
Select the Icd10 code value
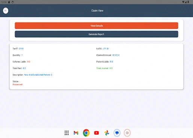[x=106, y=49]
